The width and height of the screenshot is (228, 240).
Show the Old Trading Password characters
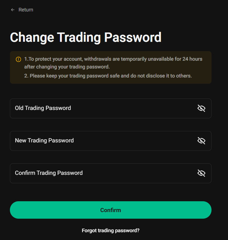pyautogui.click(x=201, y=108)
